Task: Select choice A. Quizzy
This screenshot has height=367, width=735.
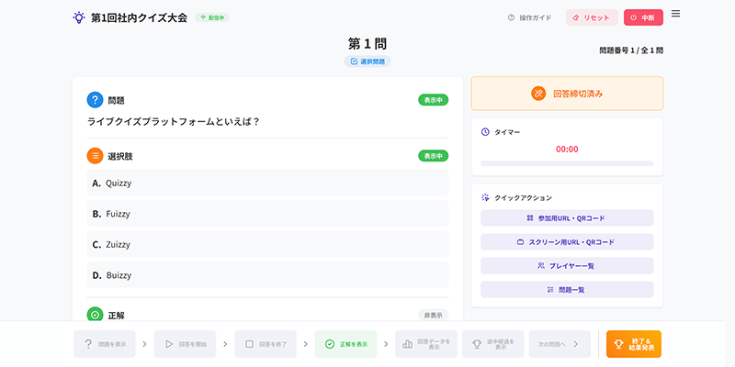Action: pyautogui.click(x=267, y=183)
